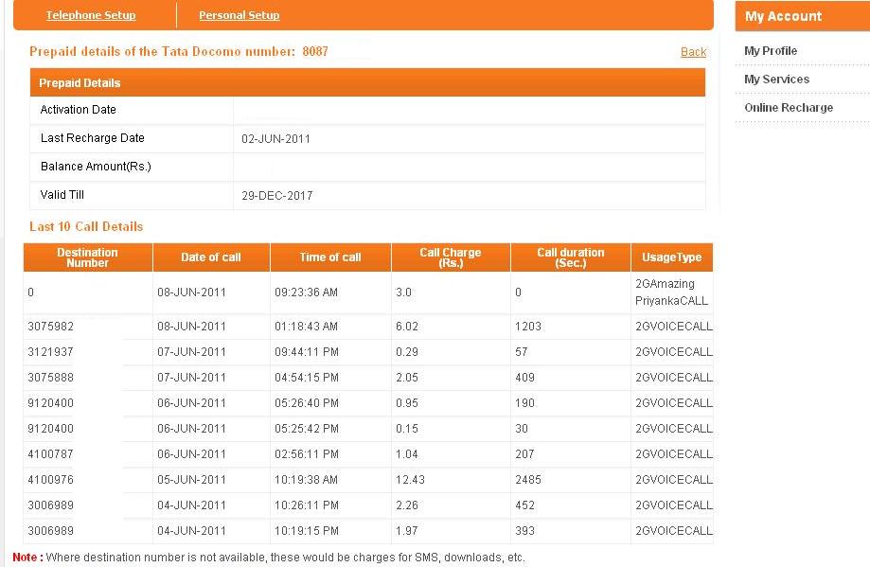The height and width of the screenshot is (567, 870).
Task: Click the call duration 1203
Action: tap(527, 327)
